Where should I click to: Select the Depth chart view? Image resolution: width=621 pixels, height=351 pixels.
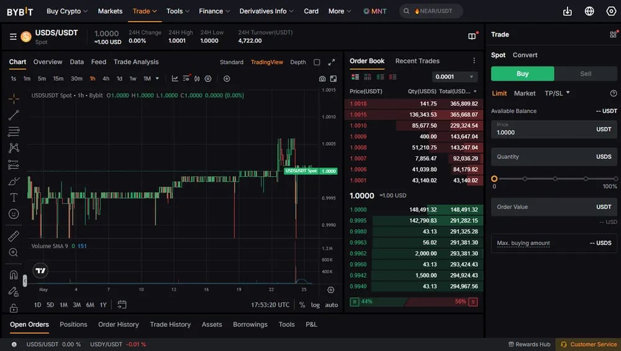click(x=298, y=62)
